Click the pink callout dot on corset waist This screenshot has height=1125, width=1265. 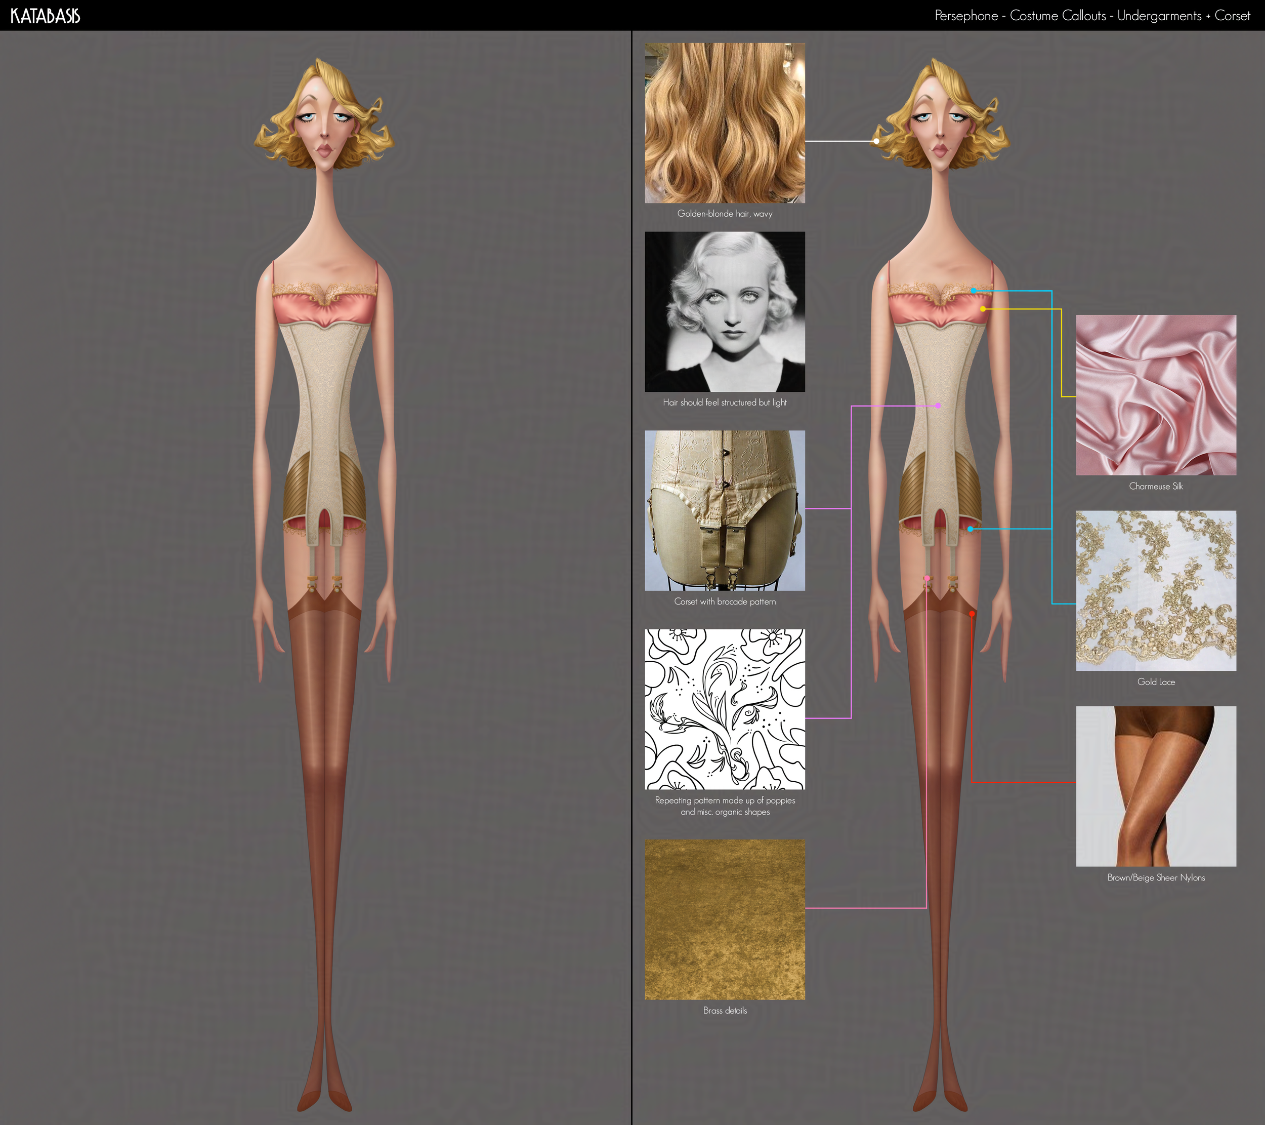point(938,406)
